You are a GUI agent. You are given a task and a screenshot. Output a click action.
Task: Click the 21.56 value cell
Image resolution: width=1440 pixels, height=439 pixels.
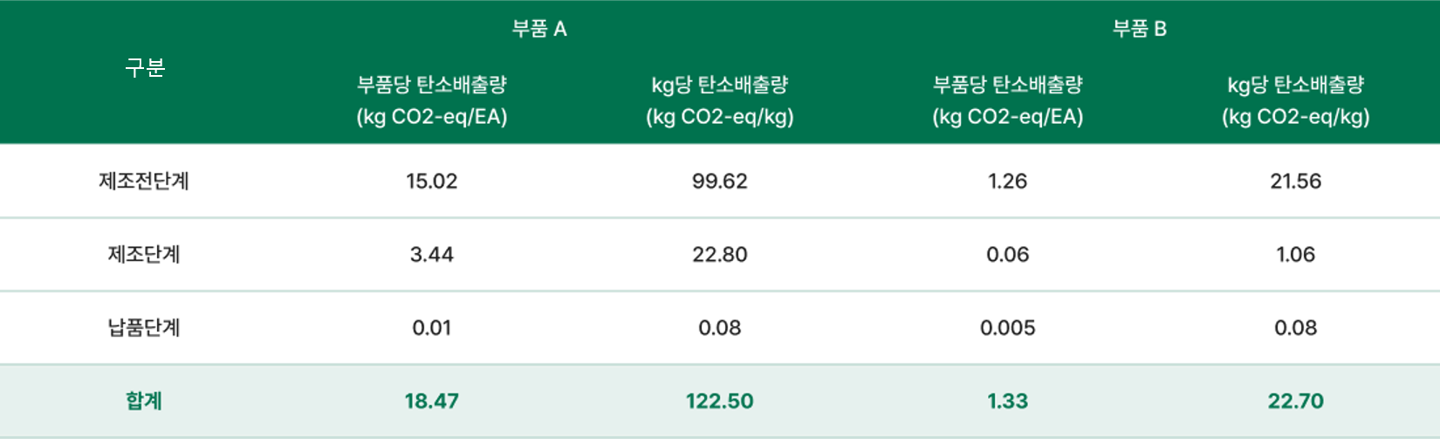pos(1296,181)
